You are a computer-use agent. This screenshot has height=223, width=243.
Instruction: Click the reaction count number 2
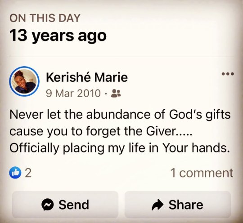28,173
